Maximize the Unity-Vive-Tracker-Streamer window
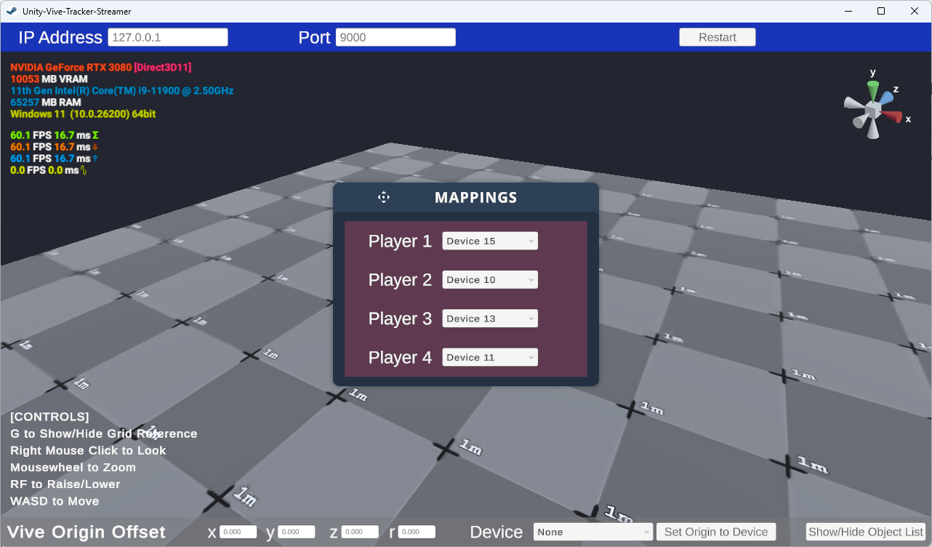932x547 pixels. click(881, 11)
